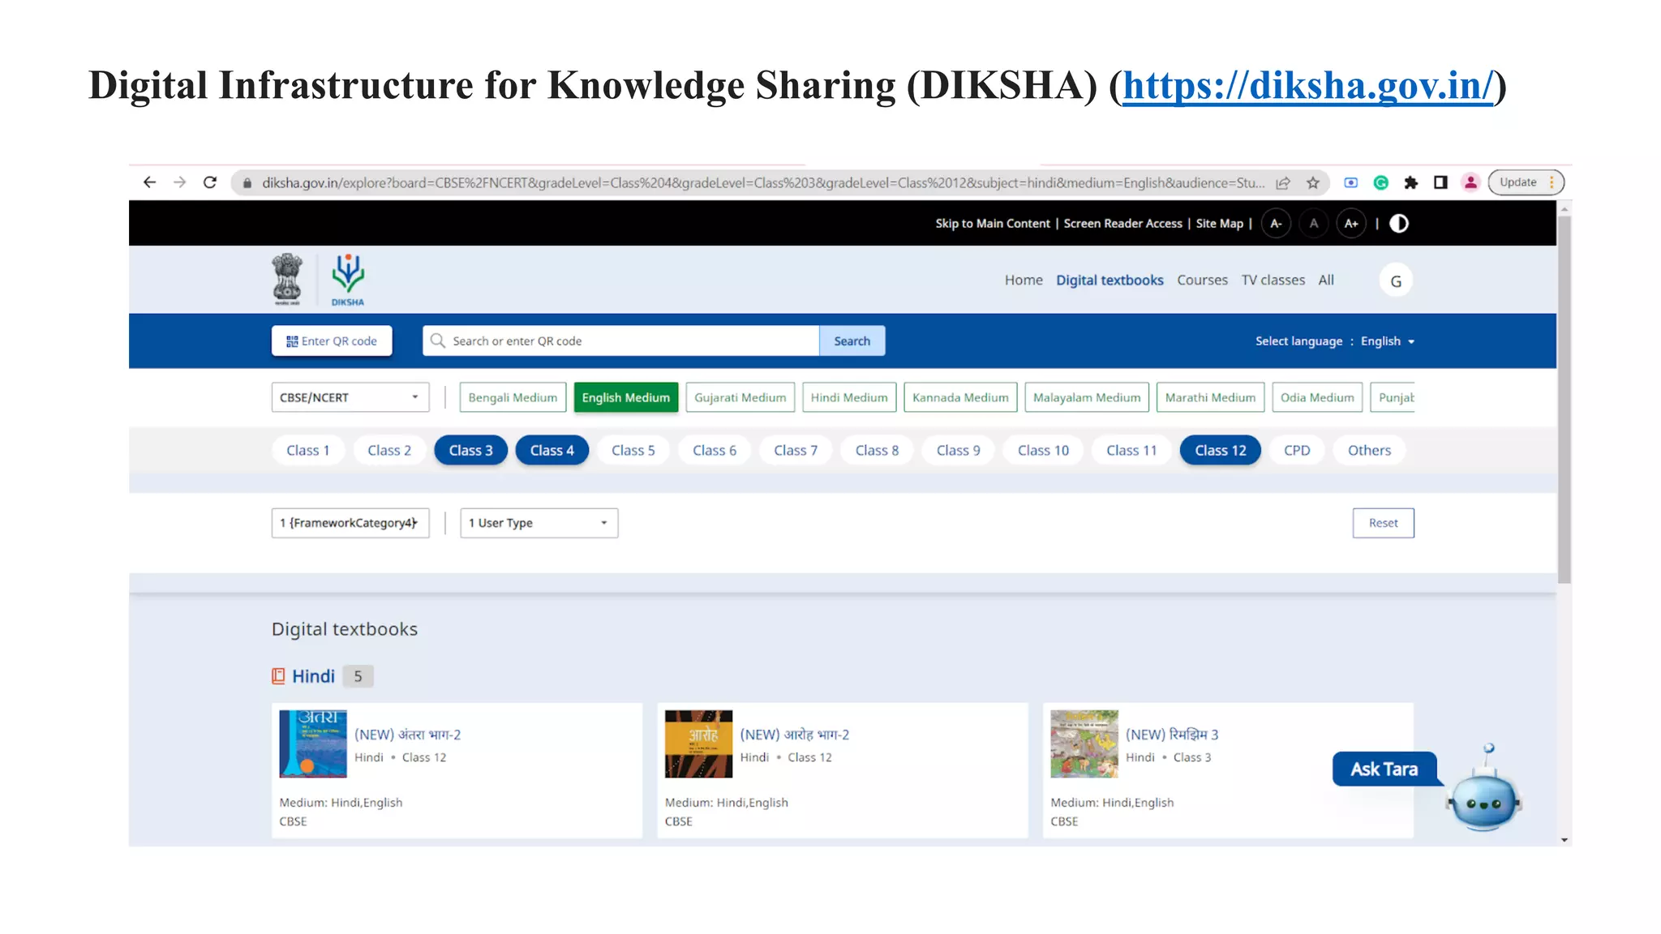This screenshot has width=1661, height=934.
Task: Toggle the Class 12 grade chip
Action: click(x=1220, y=450)
